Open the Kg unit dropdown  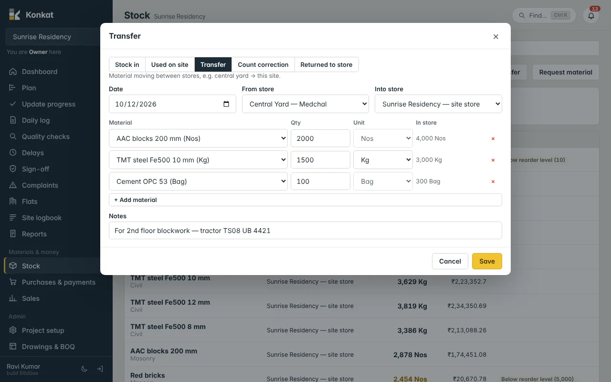[383, 160]
